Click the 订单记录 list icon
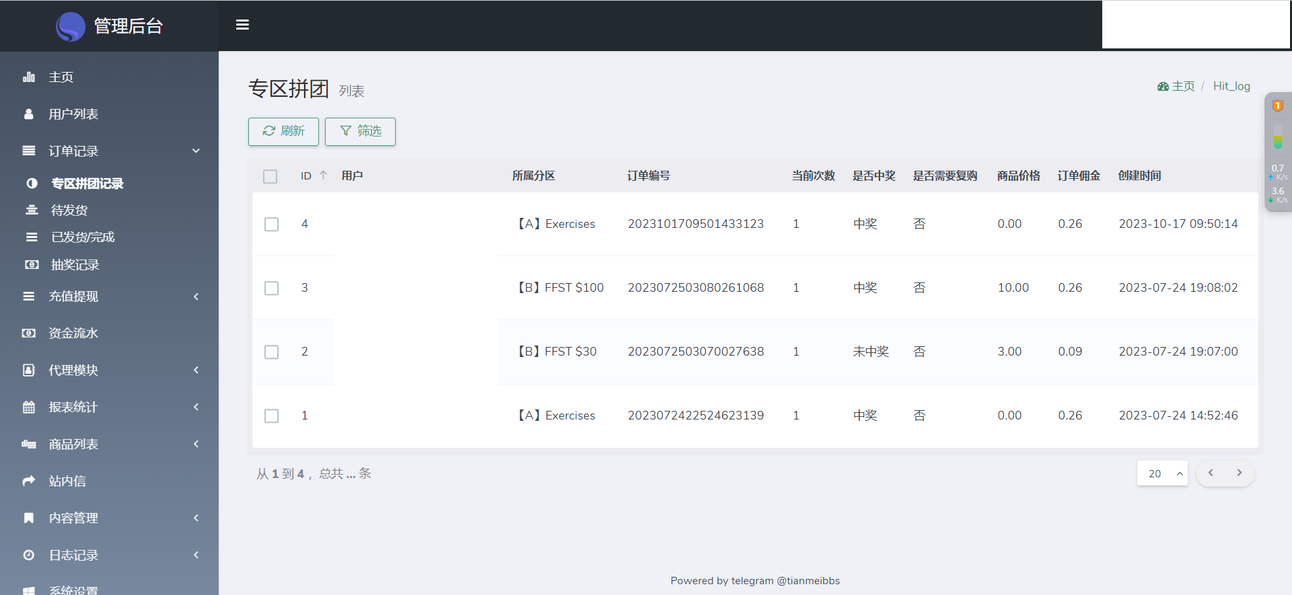 29,151
